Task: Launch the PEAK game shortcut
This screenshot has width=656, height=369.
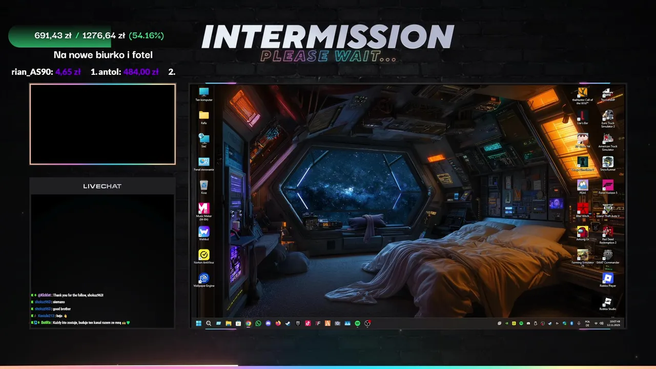Action: pos(582,187)
